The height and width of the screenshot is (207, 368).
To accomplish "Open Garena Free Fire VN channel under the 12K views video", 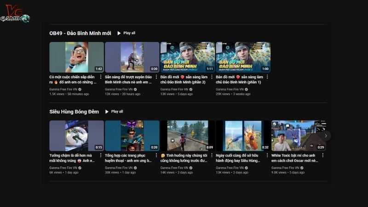I will (119, 89).
